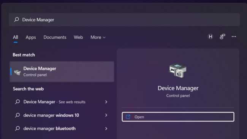The image size is (247, 139).
Task: Expand arrow for 'device manager windows 10'
Action: coord(106,115)
